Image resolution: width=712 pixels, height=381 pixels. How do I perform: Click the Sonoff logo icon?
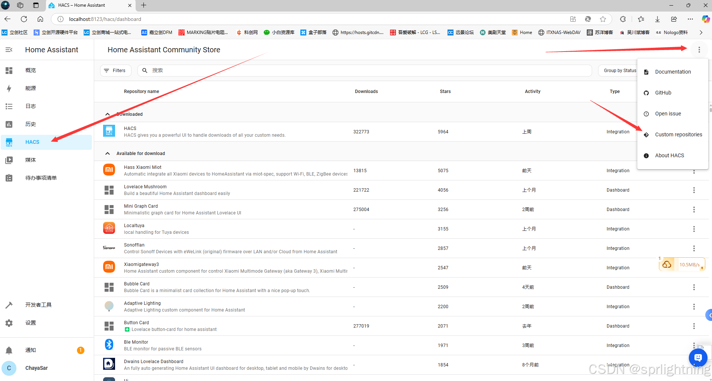(x=109, y=248)
